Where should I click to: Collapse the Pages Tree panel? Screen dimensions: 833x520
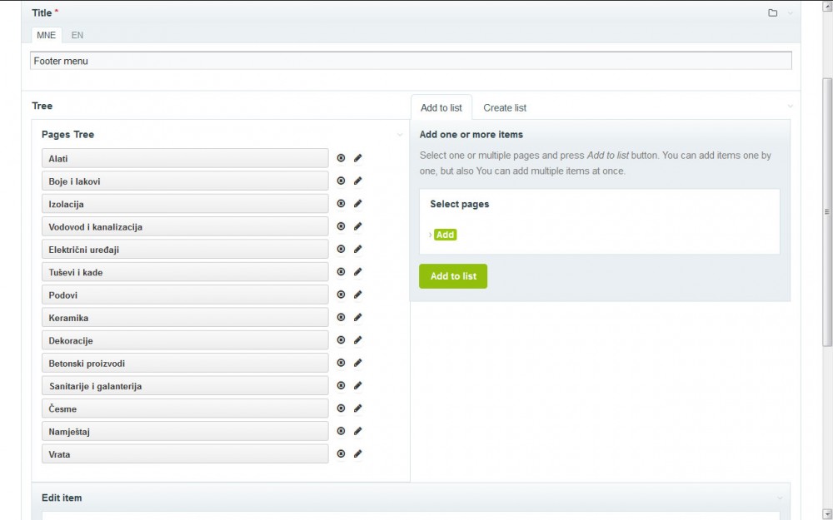click(398, 134)
